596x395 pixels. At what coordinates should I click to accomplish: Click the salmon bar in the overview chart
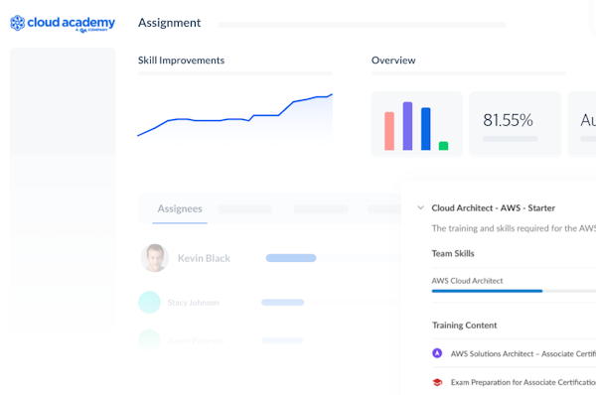(x=389, y=131)
